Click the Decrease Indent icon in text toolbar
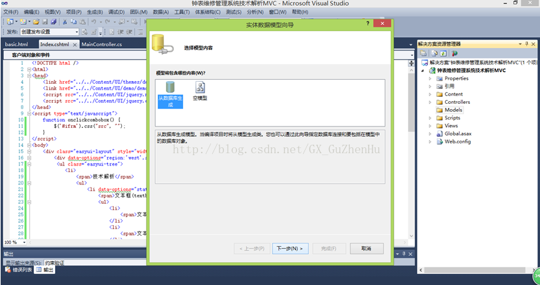The height and width of the screenshot is (285, 540). click(121, 32)
